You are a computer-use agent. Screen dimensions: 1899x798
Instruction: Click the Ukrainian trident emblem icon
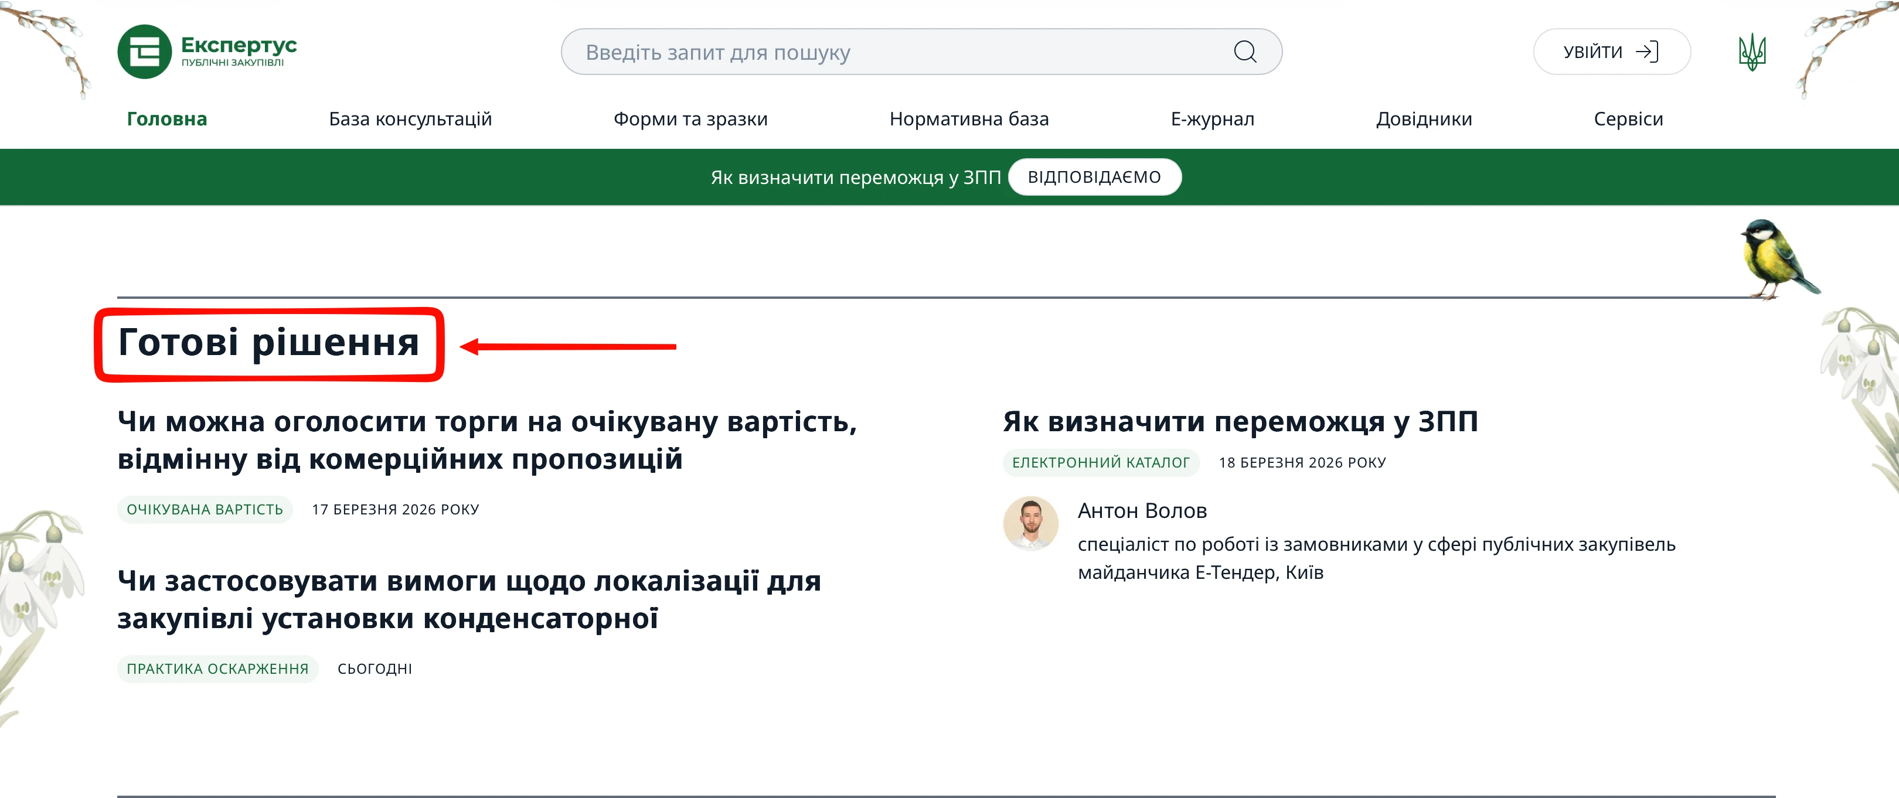click(x=1752, y=52)
